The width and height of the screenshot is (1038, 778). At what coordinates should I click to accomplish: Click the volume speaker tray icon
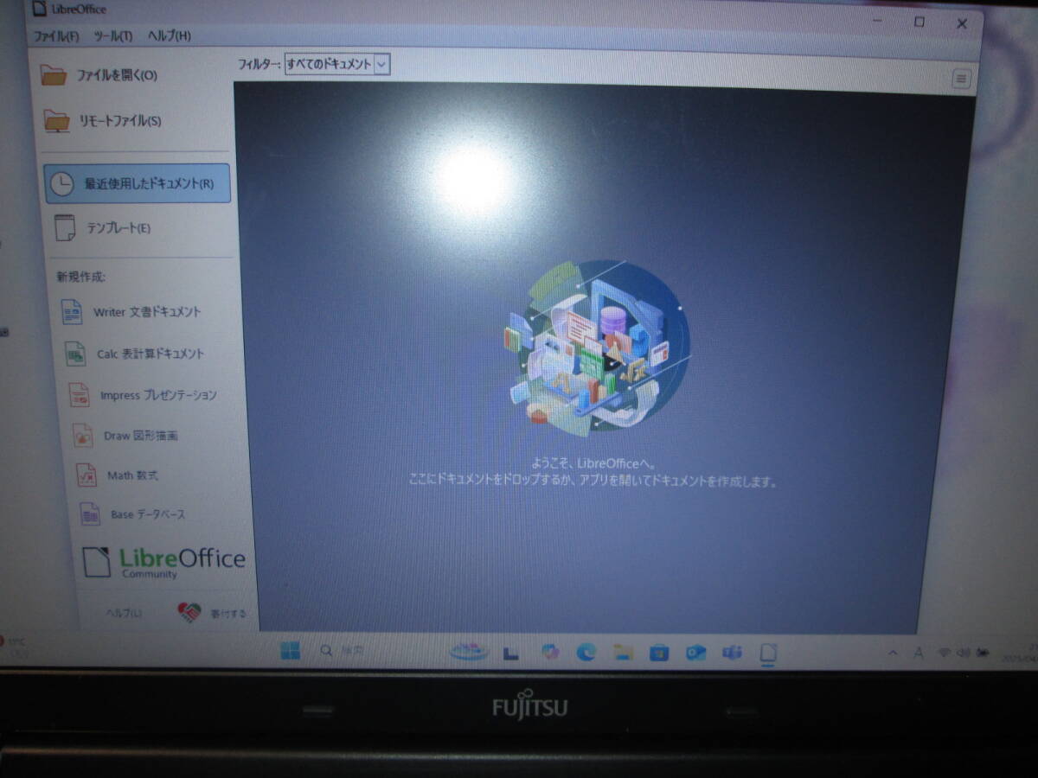(x=962, y=652)
